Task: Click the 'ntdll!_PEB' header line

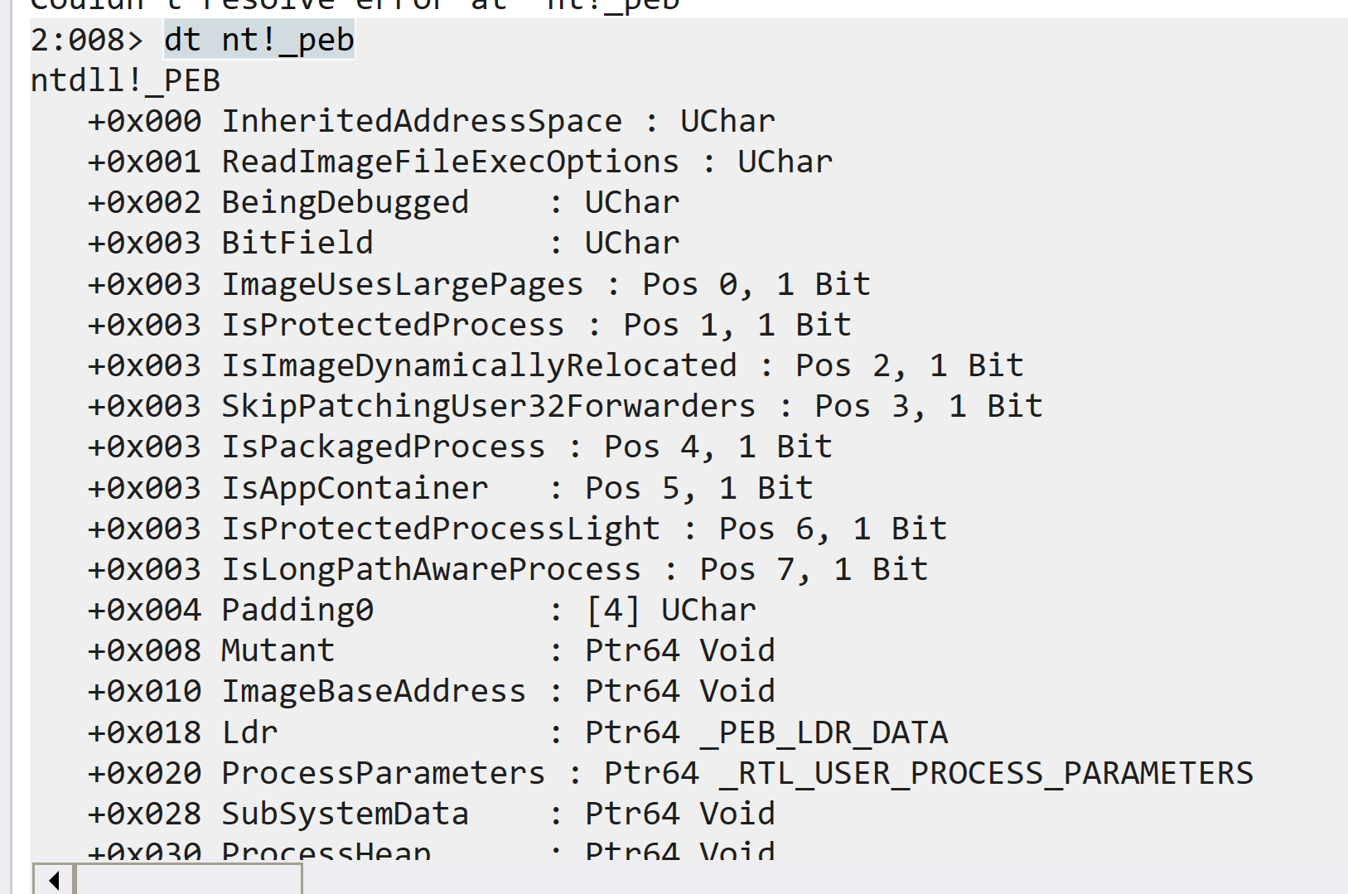Action: (126, 81)
